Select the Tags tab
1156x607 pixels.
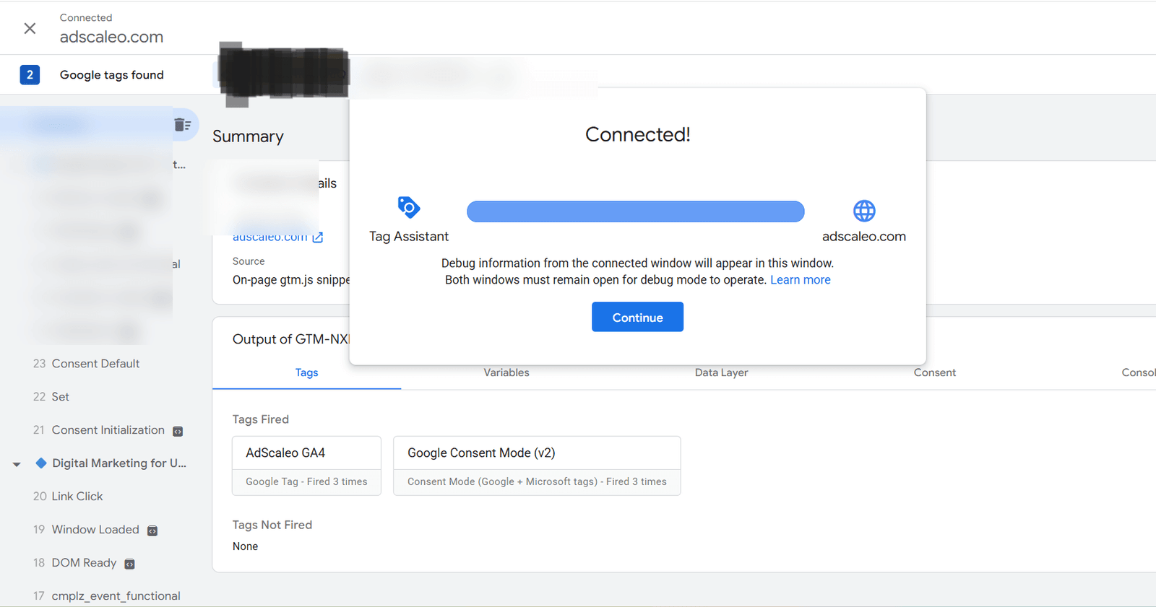tap(306, 372)
